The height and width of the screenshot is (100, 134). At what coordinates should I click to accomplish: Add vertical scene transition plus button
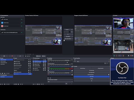66,84
